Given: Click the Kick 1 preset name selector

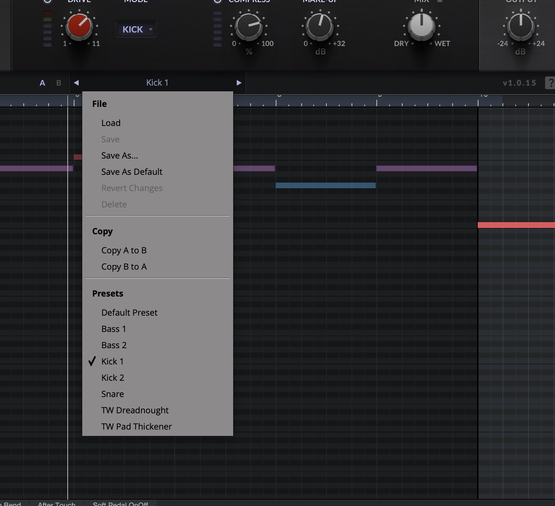Looking at the screenshot, I should (x=157, y=83).
